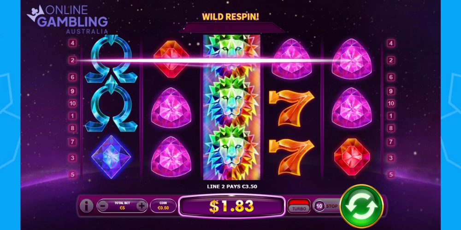Click the autoplay counter 10 badge
This screenshot has width=461, height=230.
click(319, 206)
